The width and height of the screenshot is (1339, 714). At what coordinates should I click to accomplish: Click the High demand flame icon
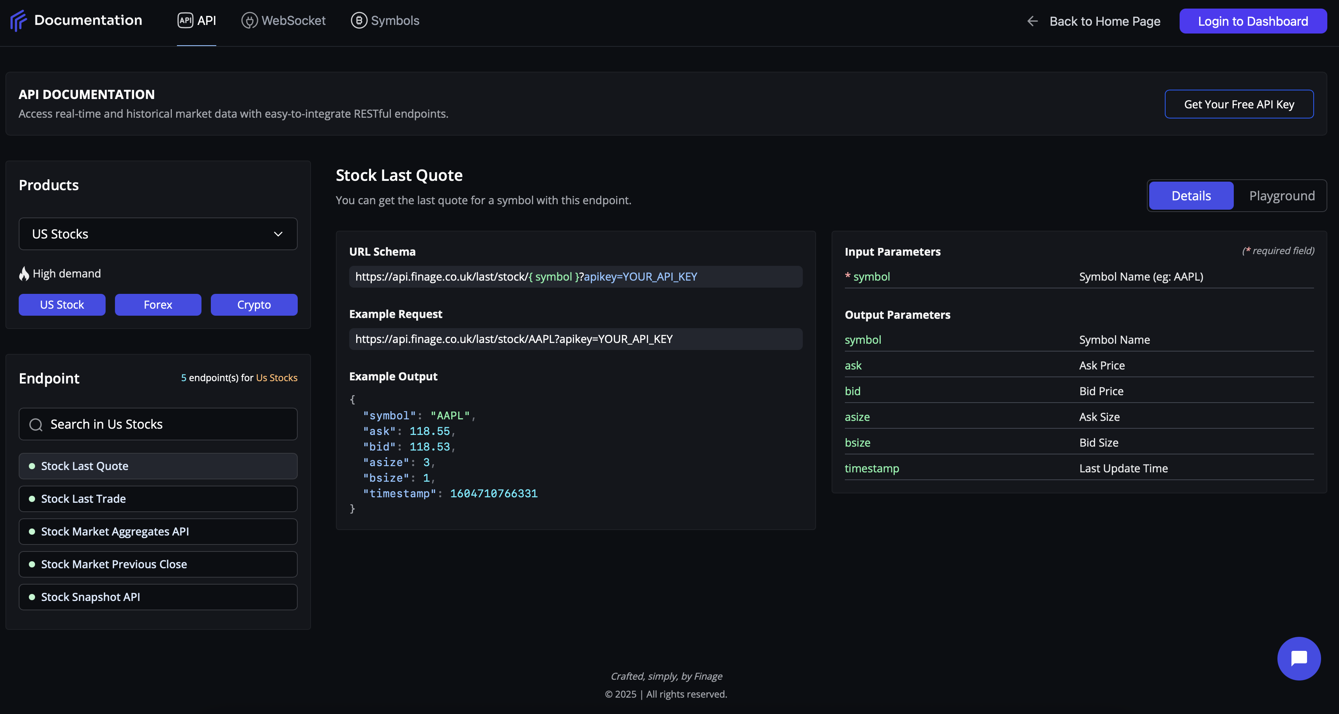pyautogui.click(x=24, y=274)
